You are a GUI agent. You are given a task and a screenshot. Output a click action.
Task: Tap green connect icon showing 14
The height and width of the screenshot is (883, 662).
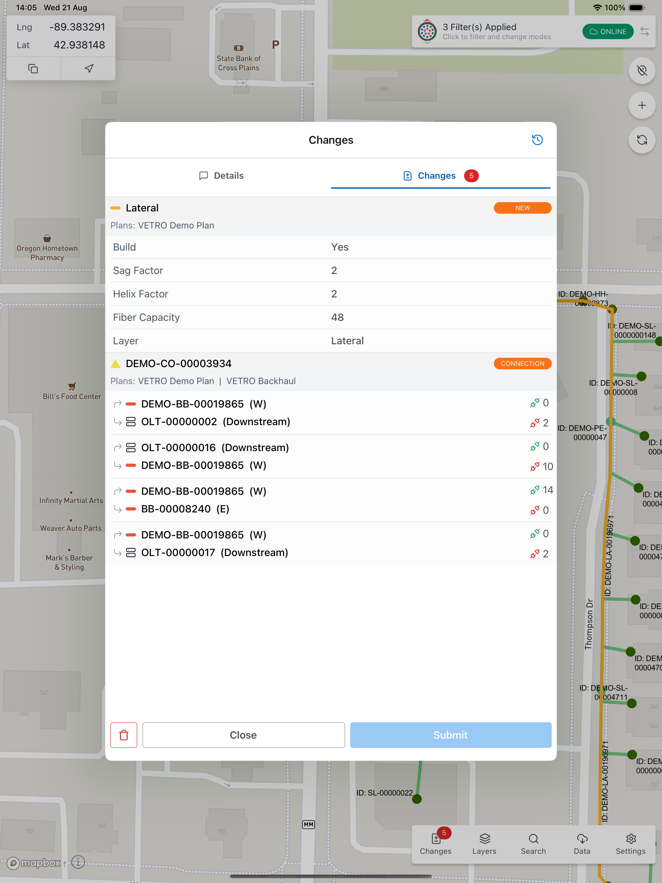pos(535,490)
